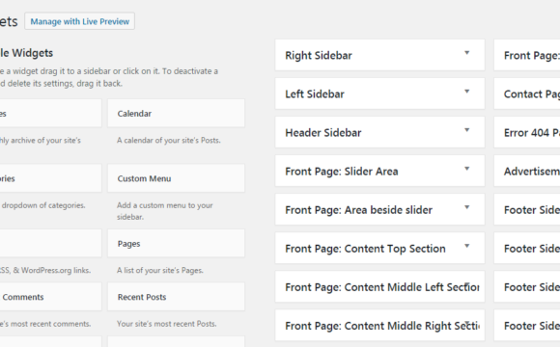Select the Recent Comments widget
The image size is (560, 347).
pos(50,297)
